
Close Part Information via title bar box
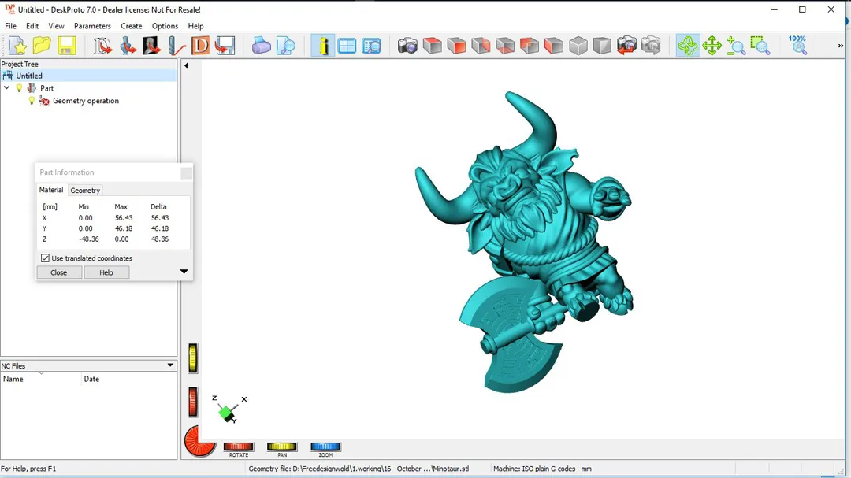[186, 172]
